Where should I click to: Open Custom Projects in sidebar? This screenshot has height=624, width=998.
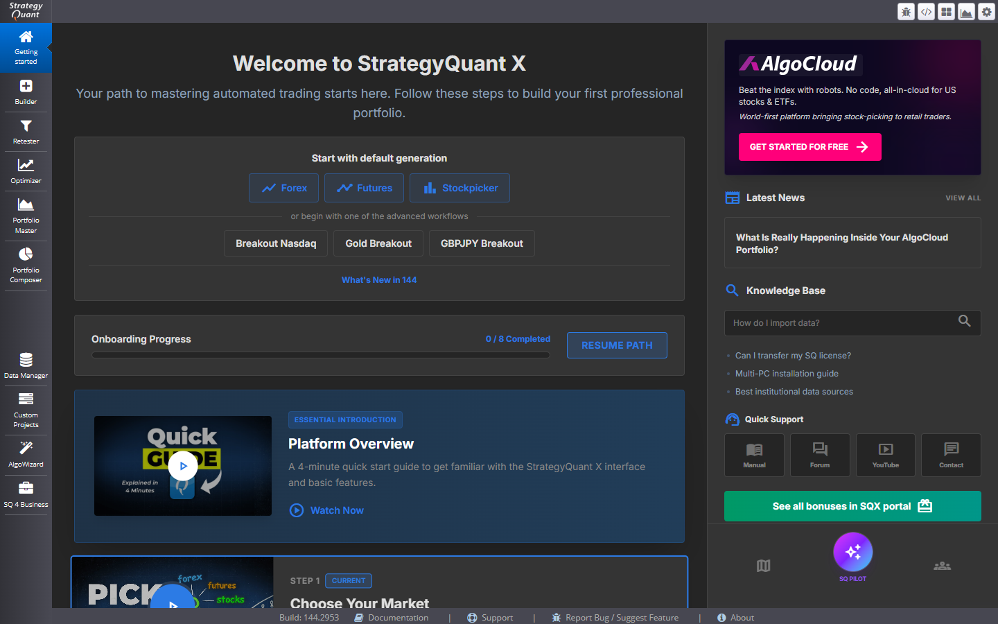(26, 410)
